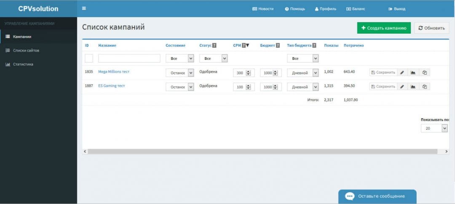Click budget stepper for Mega Millions тест
Viewport: 455px width, 204px height.
coord(275,73)
